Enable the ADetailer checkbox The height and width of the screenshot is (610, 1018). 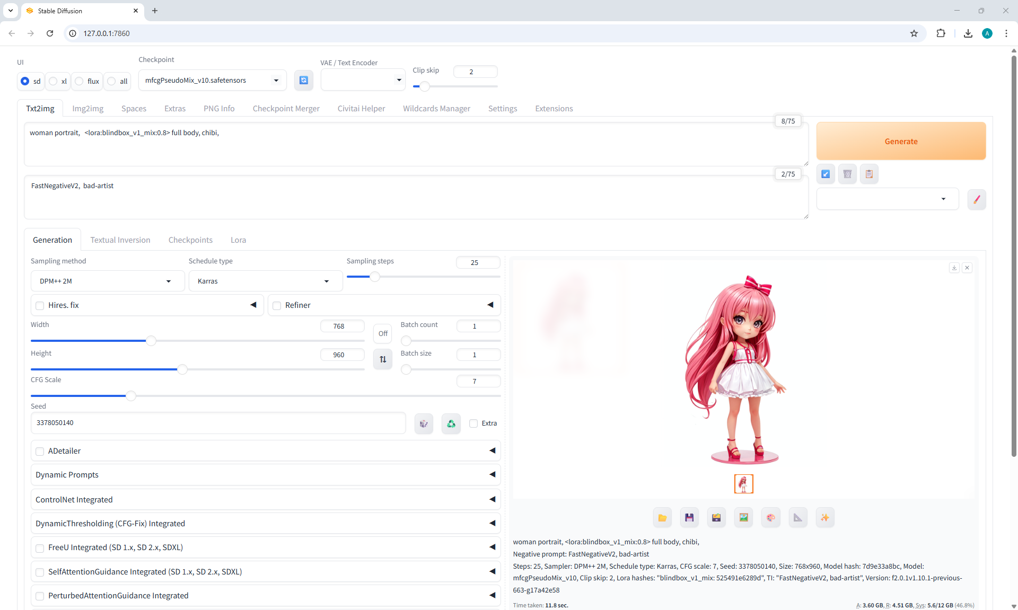40,451
